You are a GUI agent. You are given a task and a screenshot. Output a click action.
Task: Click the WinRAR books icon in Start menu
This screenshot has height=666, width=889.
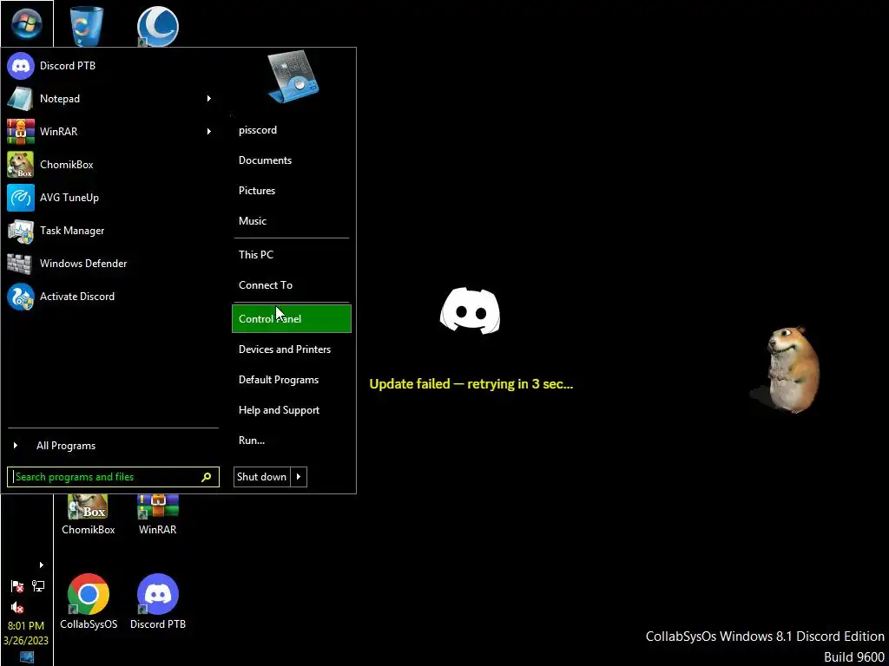(x=21, y=132)
